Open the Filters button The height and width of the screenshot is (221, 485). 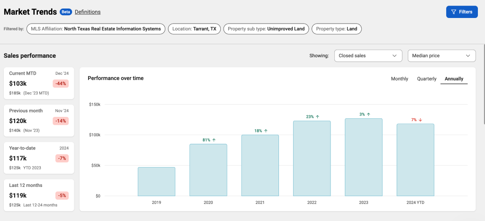coord(462,12)
